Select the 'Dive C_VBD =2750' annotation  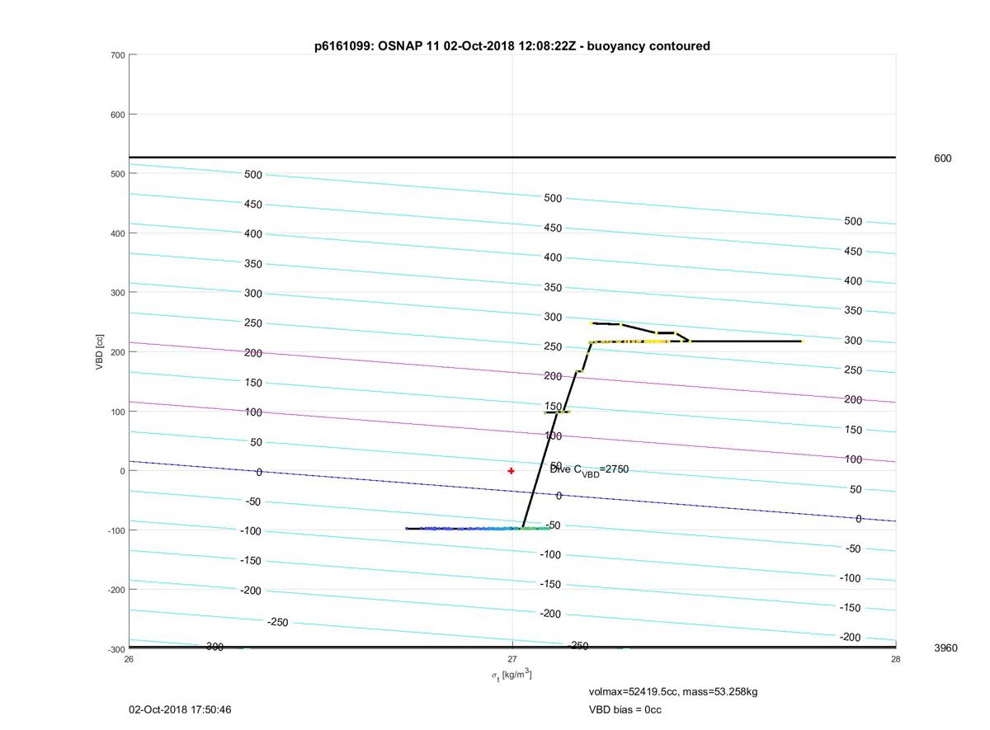(589, 469)
